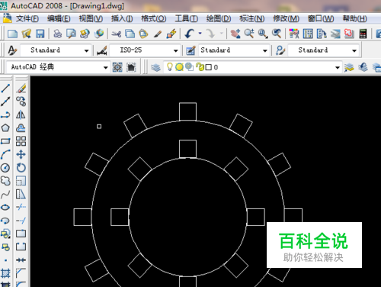Open the 帮助(H) menu

point(354,18)
